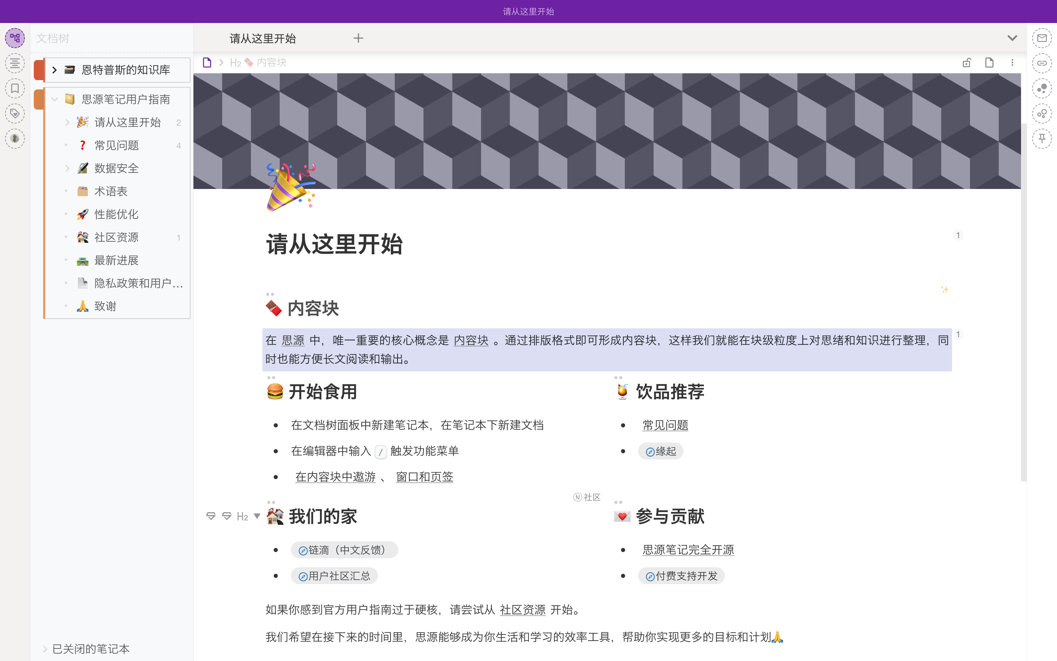
Task: Click the document more-options menu icon
Action: tap(1012, 63)
